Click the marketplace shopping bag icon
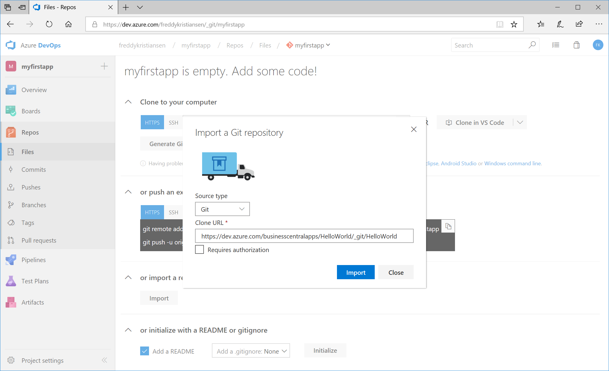 [x=576, y=45]
